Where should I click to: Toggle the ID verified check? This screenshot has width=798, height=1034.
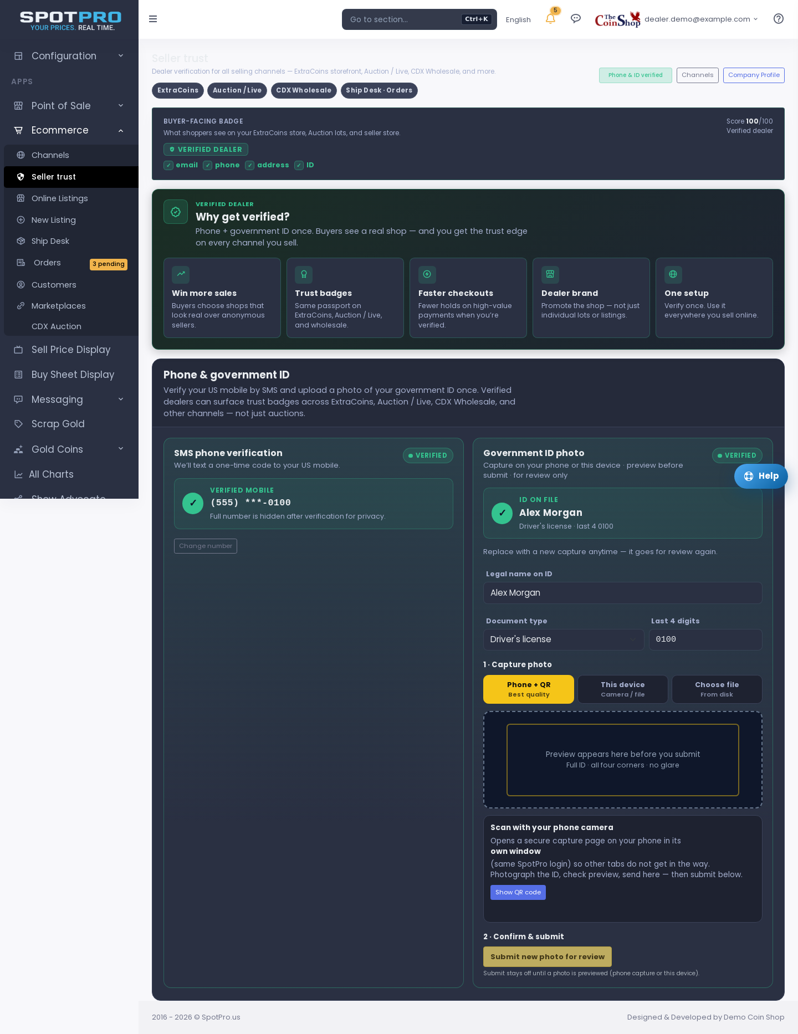299,165
